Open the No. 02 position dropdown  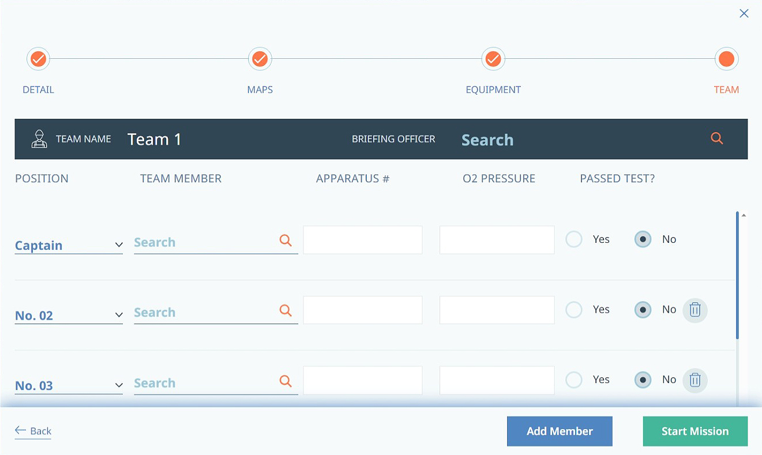point(69,315)
